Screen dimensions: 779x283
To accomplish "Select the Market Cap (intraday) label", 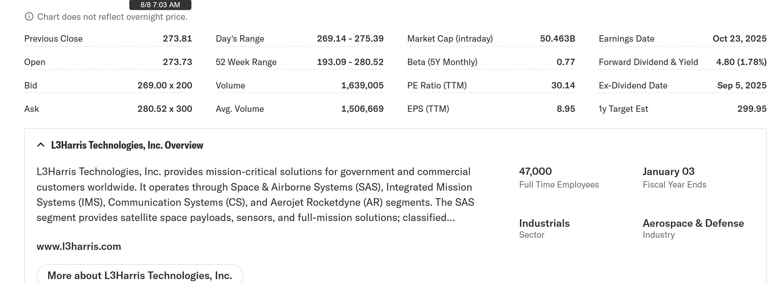I will coord(450,39).
